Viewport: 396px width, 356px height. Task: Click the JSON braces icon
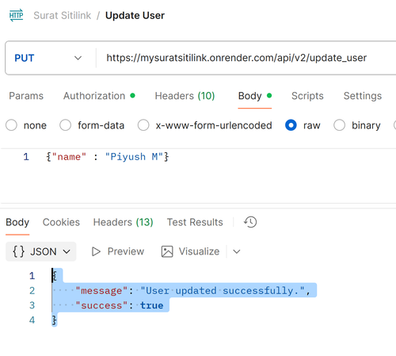[x=18, y=251]
